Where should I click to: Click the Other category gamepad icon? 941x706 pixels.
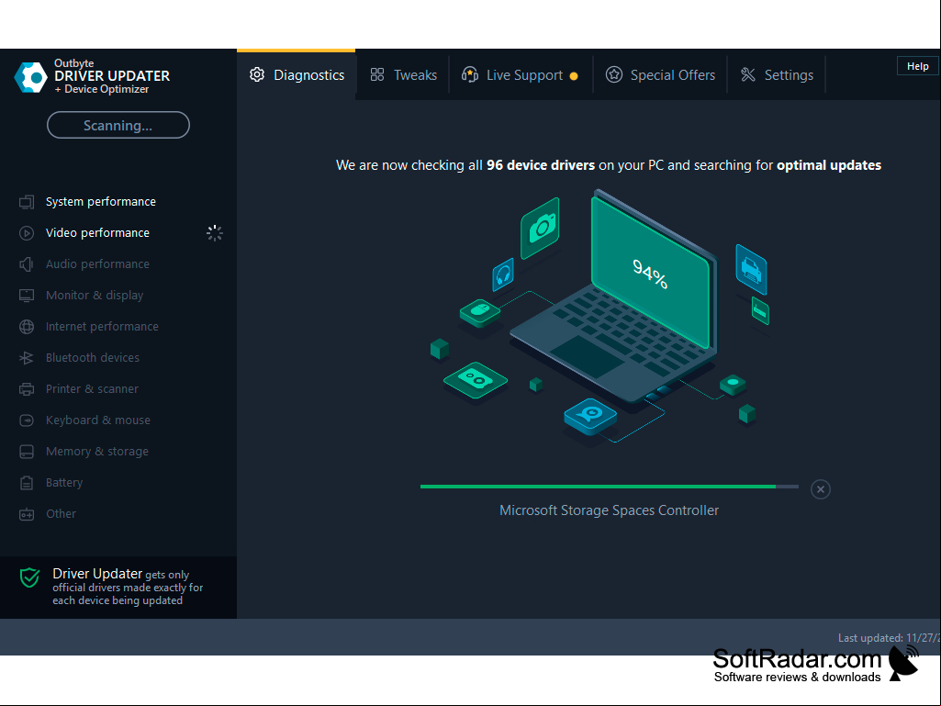pyautogui.click(x=27, y=514)
